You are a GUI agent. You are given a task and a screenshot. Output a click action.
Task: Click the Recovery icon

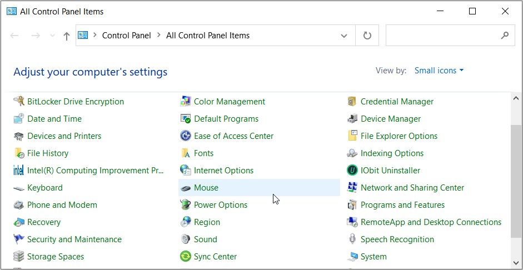point(19,222)
